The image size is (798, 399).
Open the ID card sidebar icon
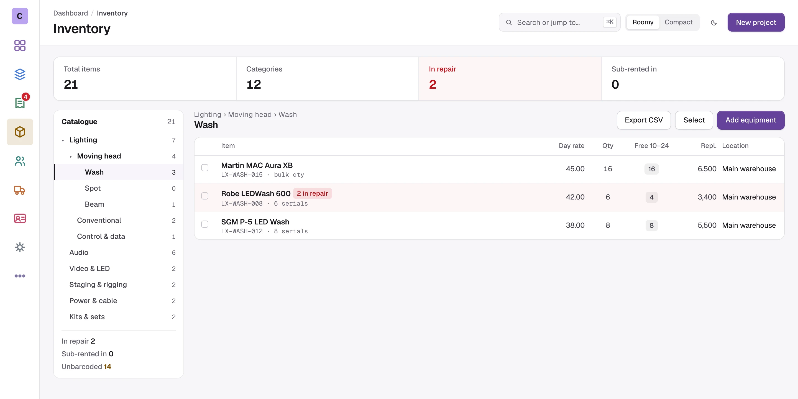(20, 218)
